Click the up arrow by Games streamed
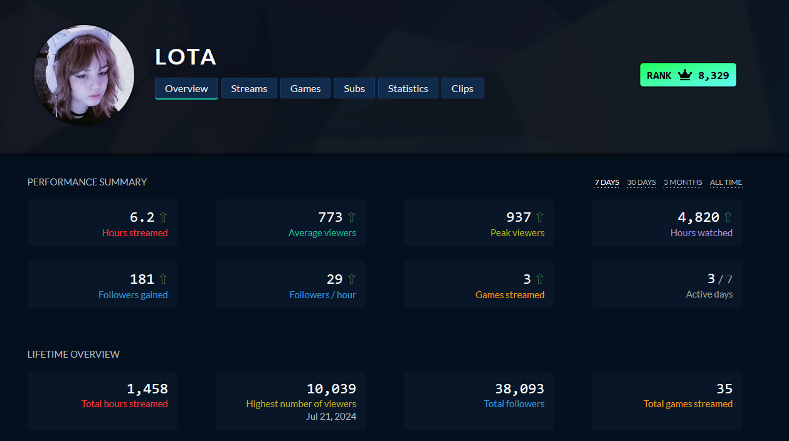Viewport: 789px width, 441px height. point(539,279)
